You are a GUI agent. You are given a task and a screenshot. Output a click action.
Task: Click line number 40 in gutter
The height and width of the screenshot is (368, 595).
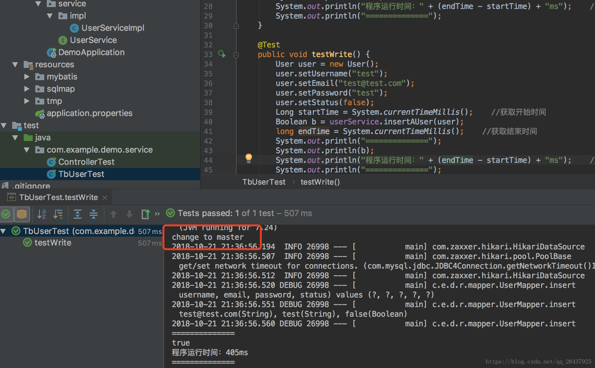tap(208, 122)
